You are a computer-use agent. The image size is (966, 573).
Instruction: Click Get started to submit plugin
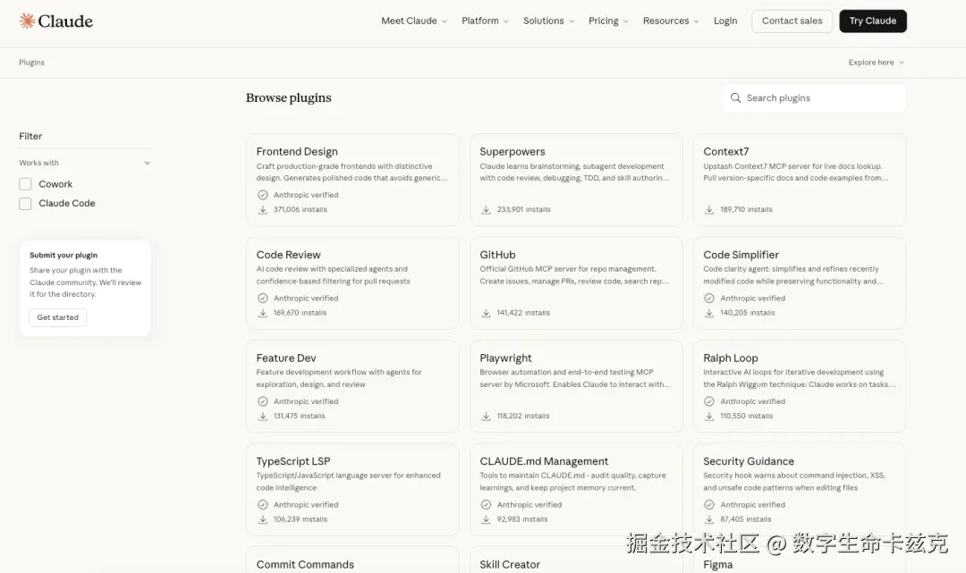[58, 317]
